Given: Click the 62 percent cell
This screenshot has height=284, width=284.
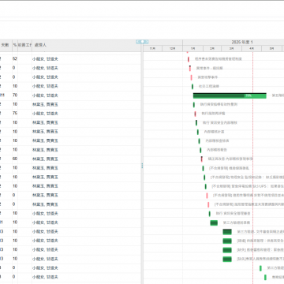Looking at the screenshot, I should (x=15, y=59).
